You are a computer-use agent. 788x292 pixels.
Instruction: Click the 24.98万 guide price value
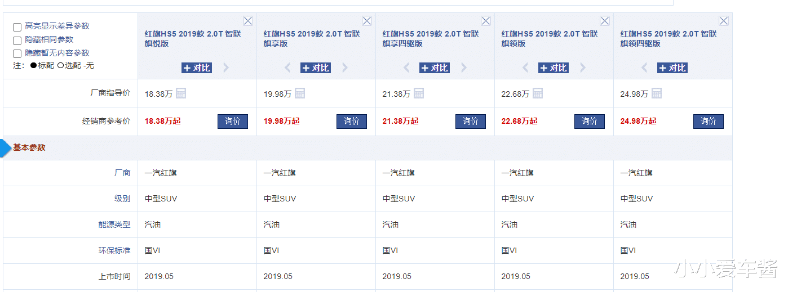[x=634, y=94]
